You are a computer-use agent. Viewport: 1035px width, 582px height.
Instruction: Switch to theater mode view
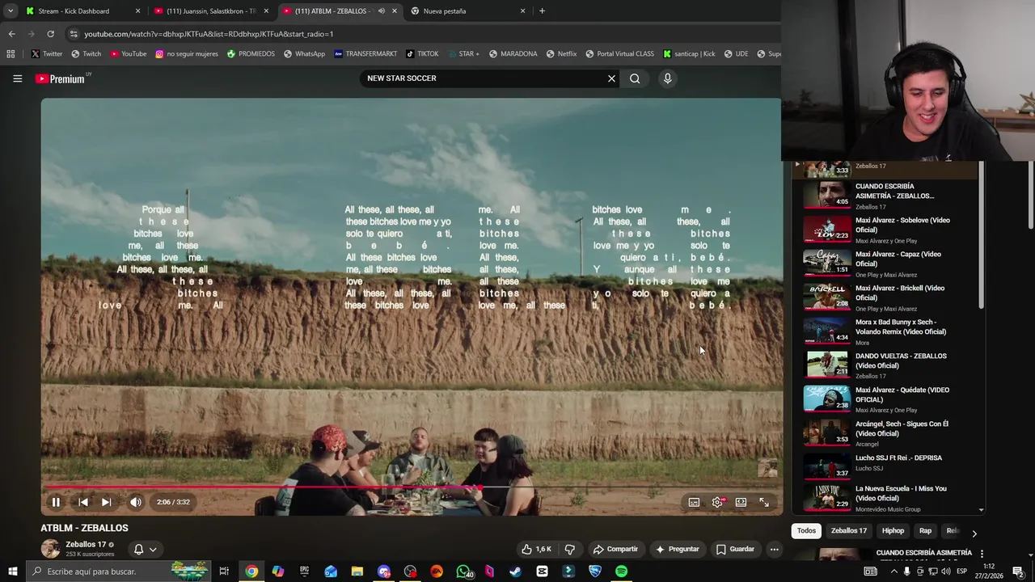(x=741, y=502)
